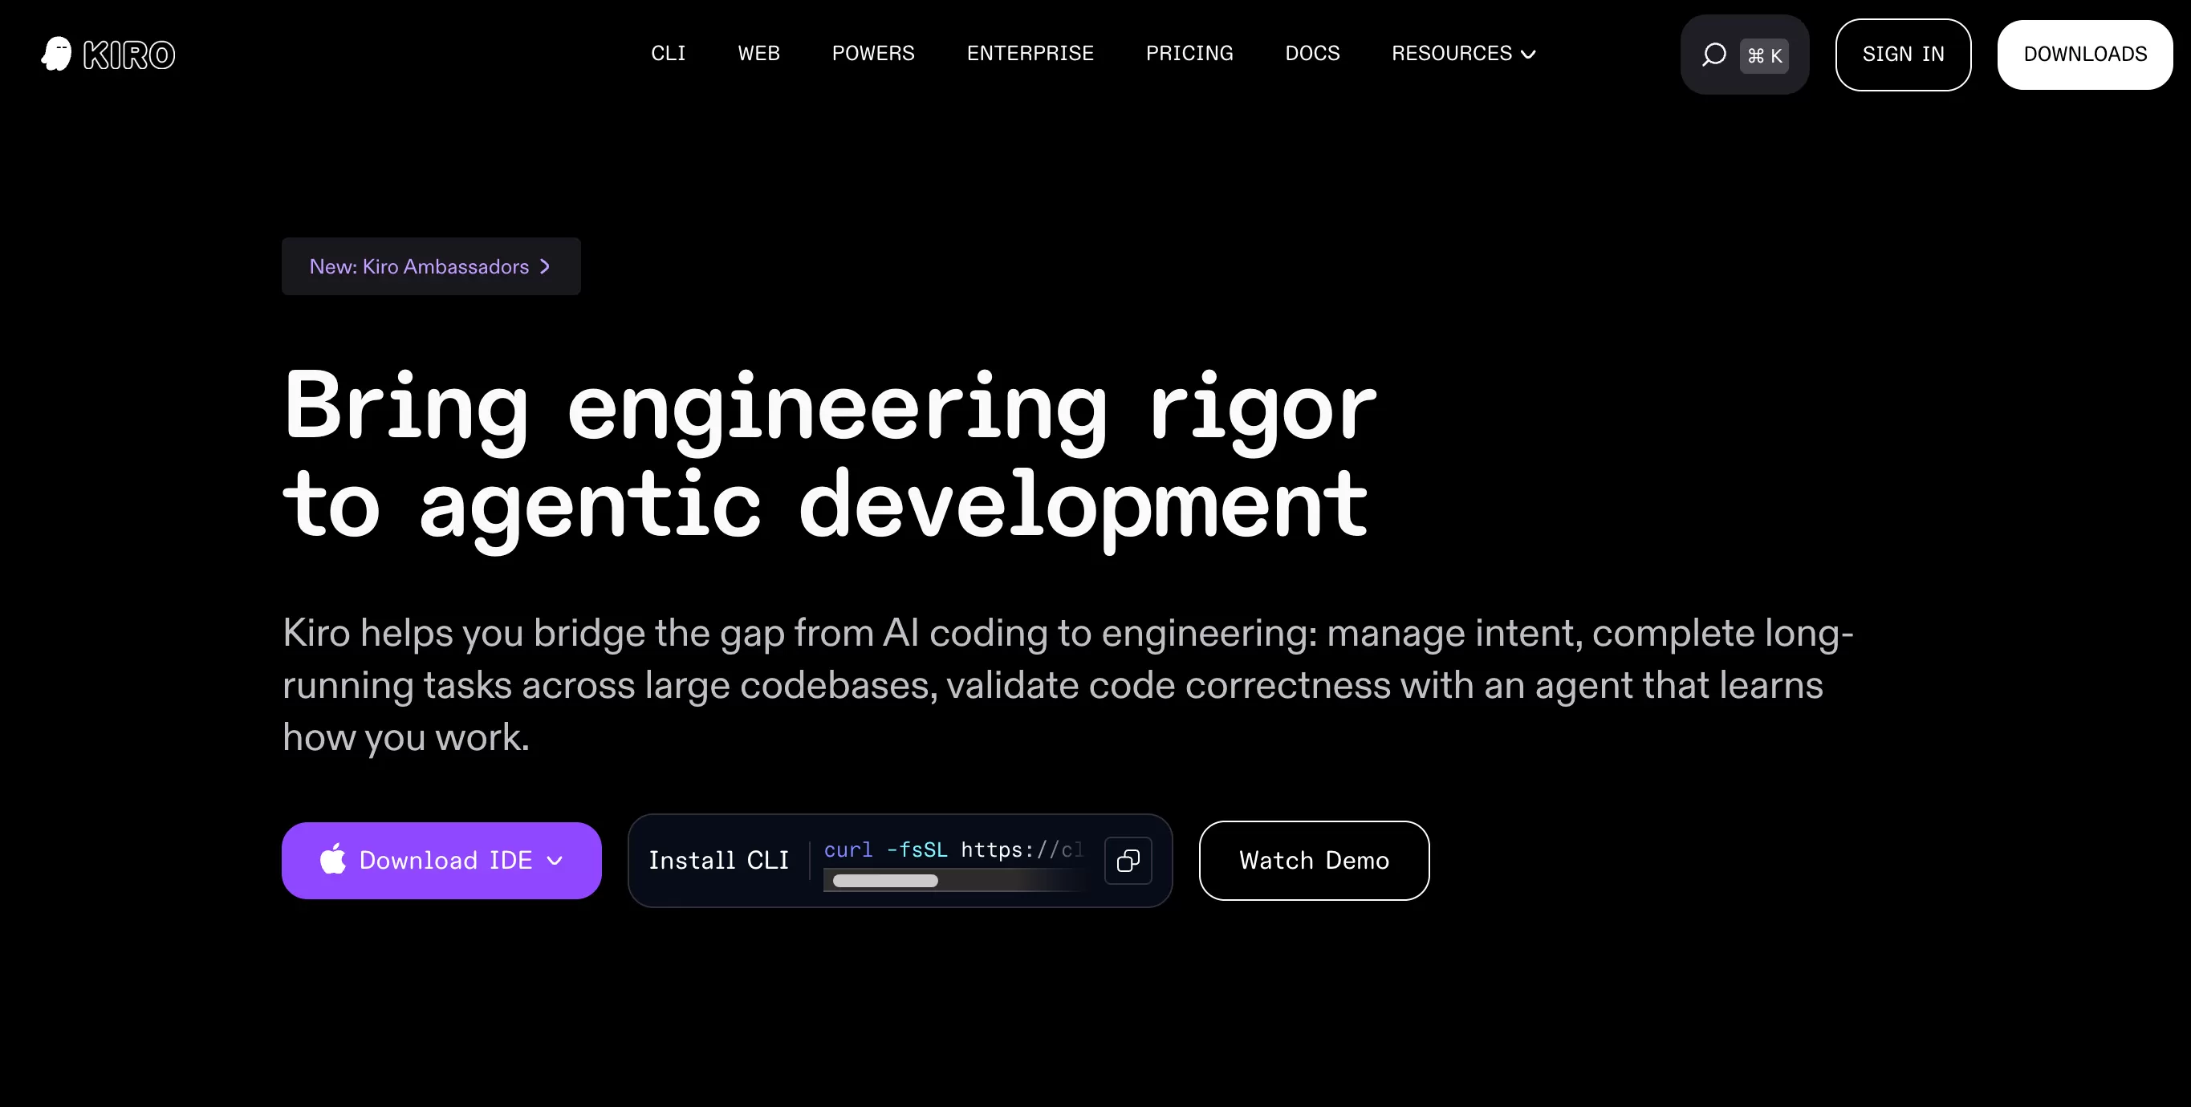Click the SIGN IN button
Screen dimensions: 2191x1107
click(1903, 55)
